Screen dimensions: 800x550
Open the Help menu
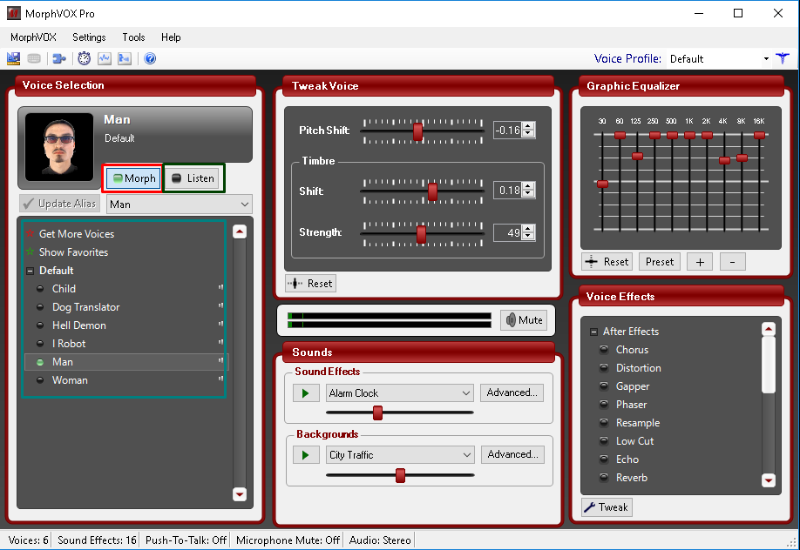171,37
